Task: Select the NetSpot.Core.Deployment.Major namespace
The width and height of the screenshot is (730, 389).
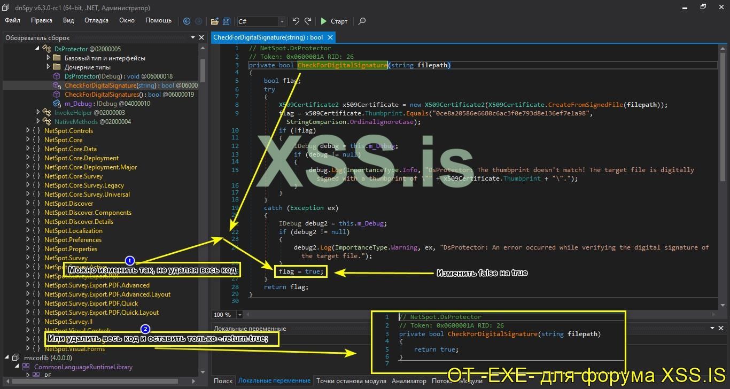Action: coord(91,167)
